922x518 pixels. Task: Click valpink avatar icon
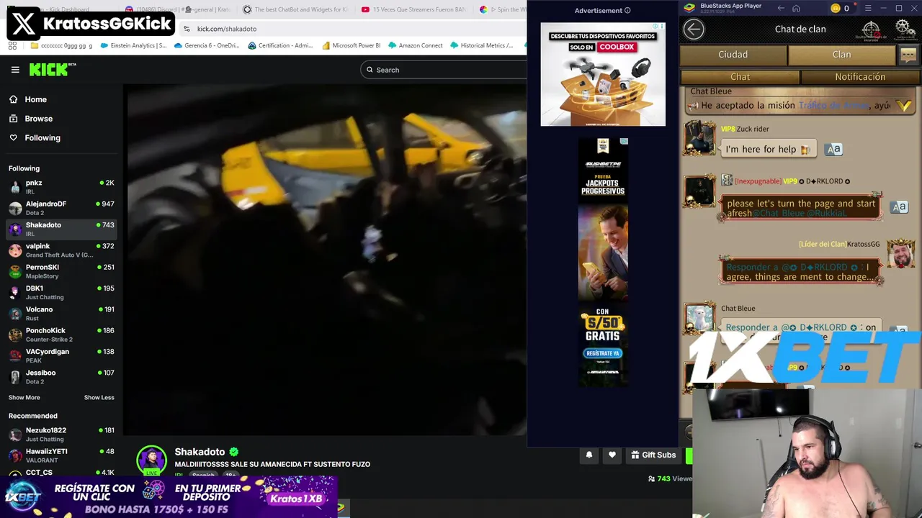coord(15,250)
